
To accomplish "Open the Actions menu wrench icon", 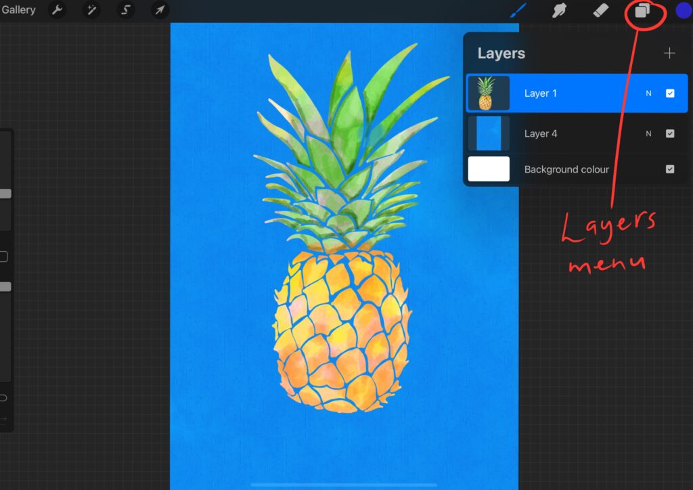I will point(57,10).
